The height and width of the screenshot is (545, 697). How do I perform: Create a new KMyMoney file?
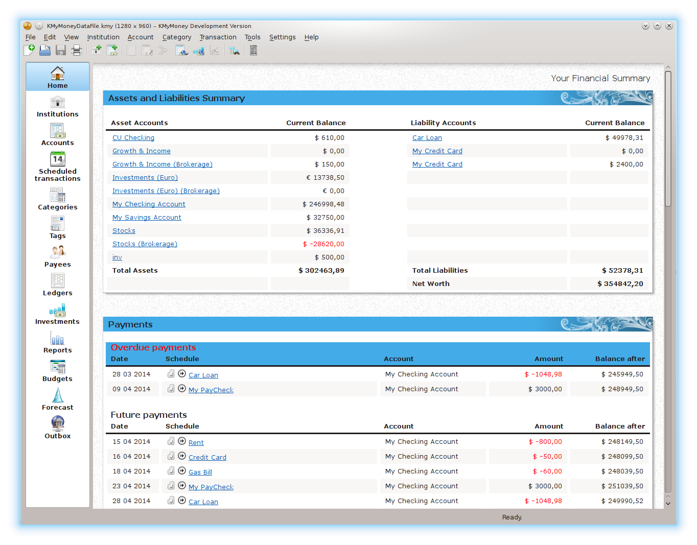29,50
